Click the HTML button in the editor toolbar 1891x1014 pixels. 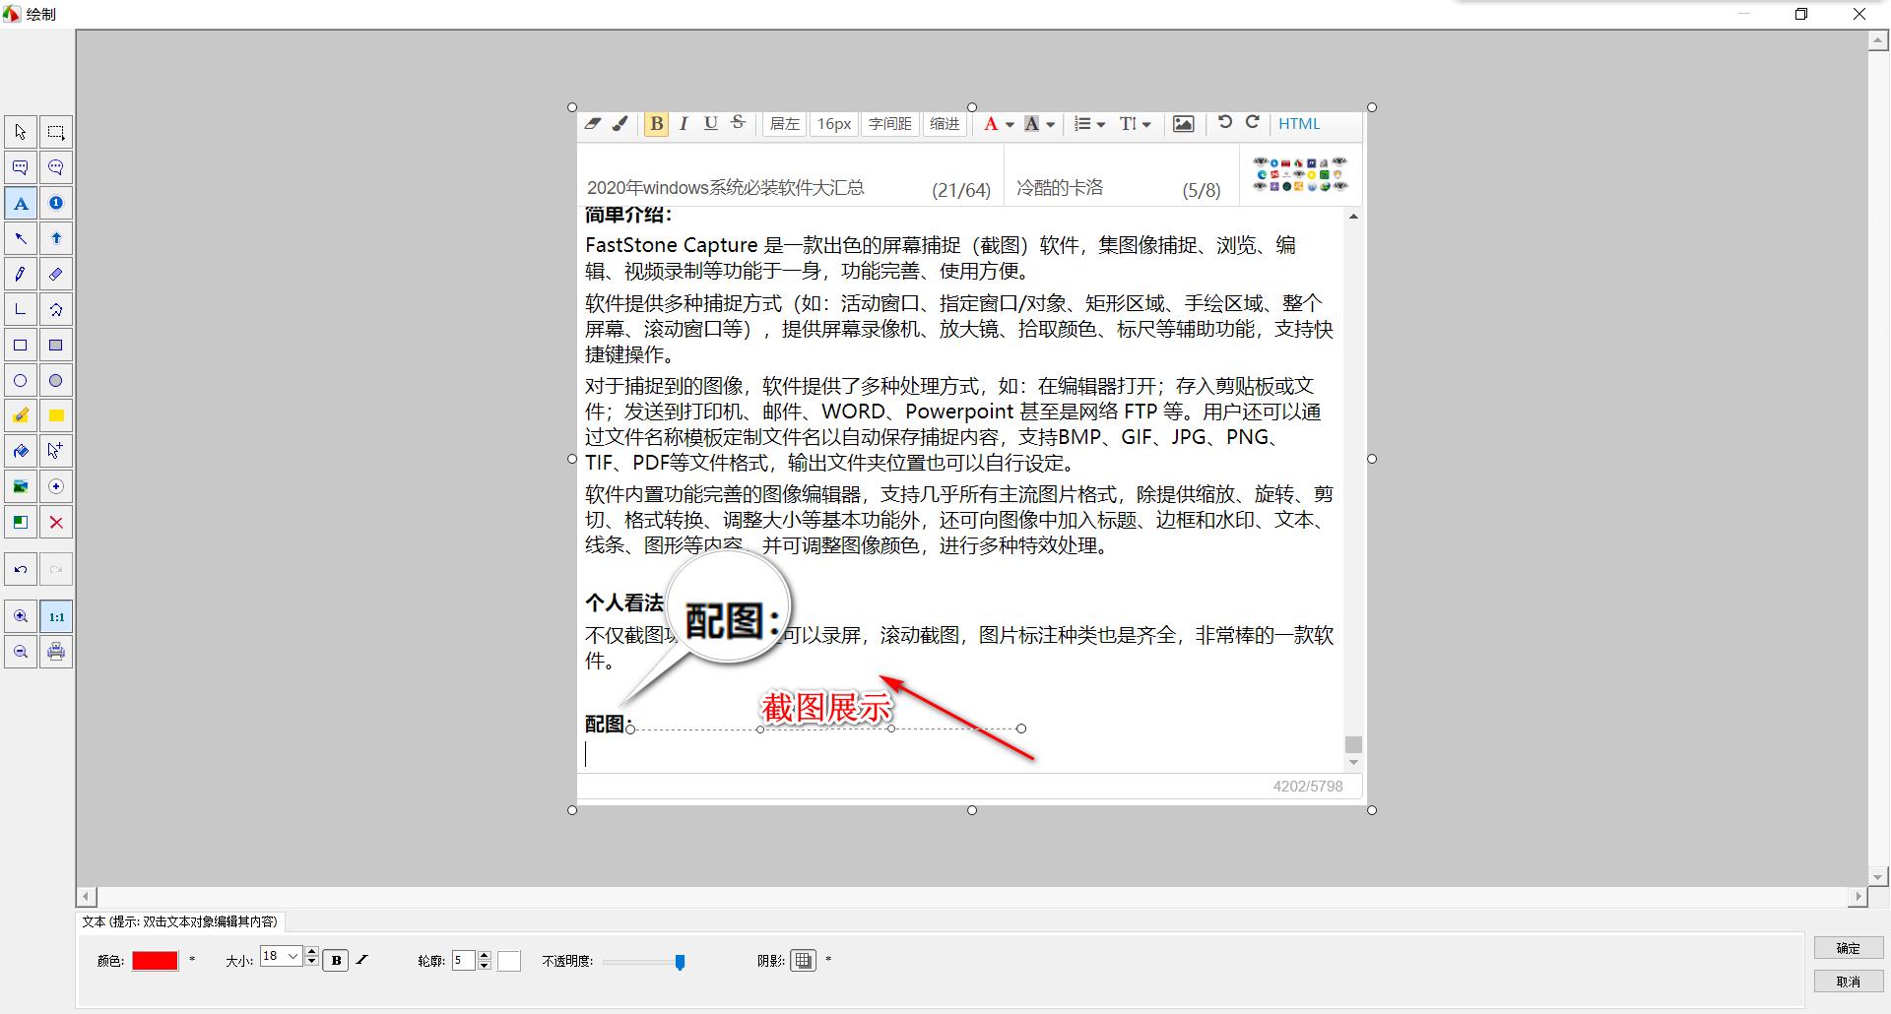(x=1299, y=123)
